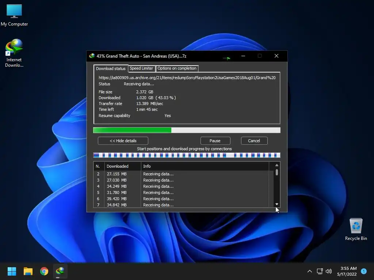The height and width of the screenshot is (280, 374).
Task: Click the File size value 2.372 GB
Action: 145,92
